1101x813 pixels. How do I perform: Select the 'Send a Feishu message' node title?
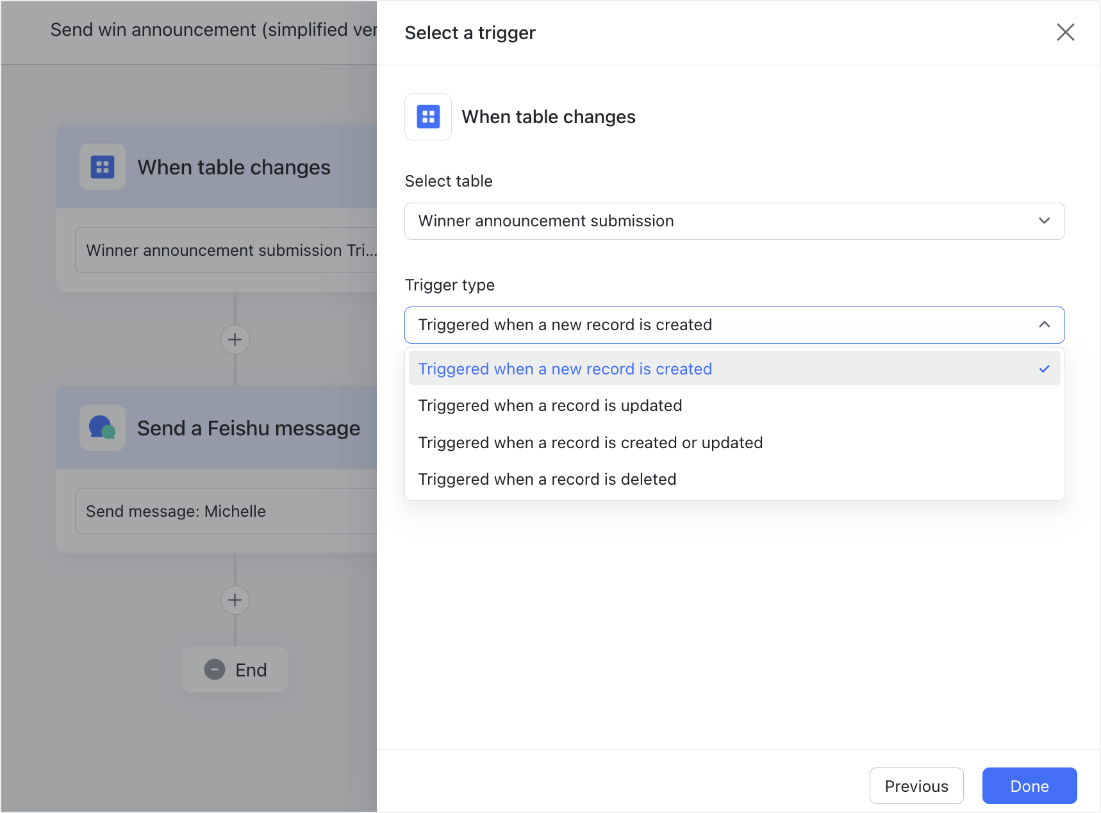[x=249, y=428]
